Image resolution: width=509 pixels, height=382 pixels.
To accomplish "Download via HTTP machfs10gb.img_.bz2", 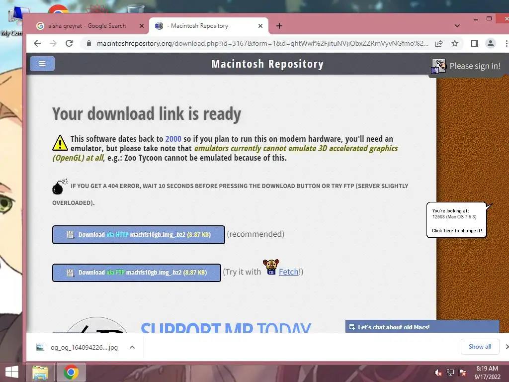I will tap(139, 235).
